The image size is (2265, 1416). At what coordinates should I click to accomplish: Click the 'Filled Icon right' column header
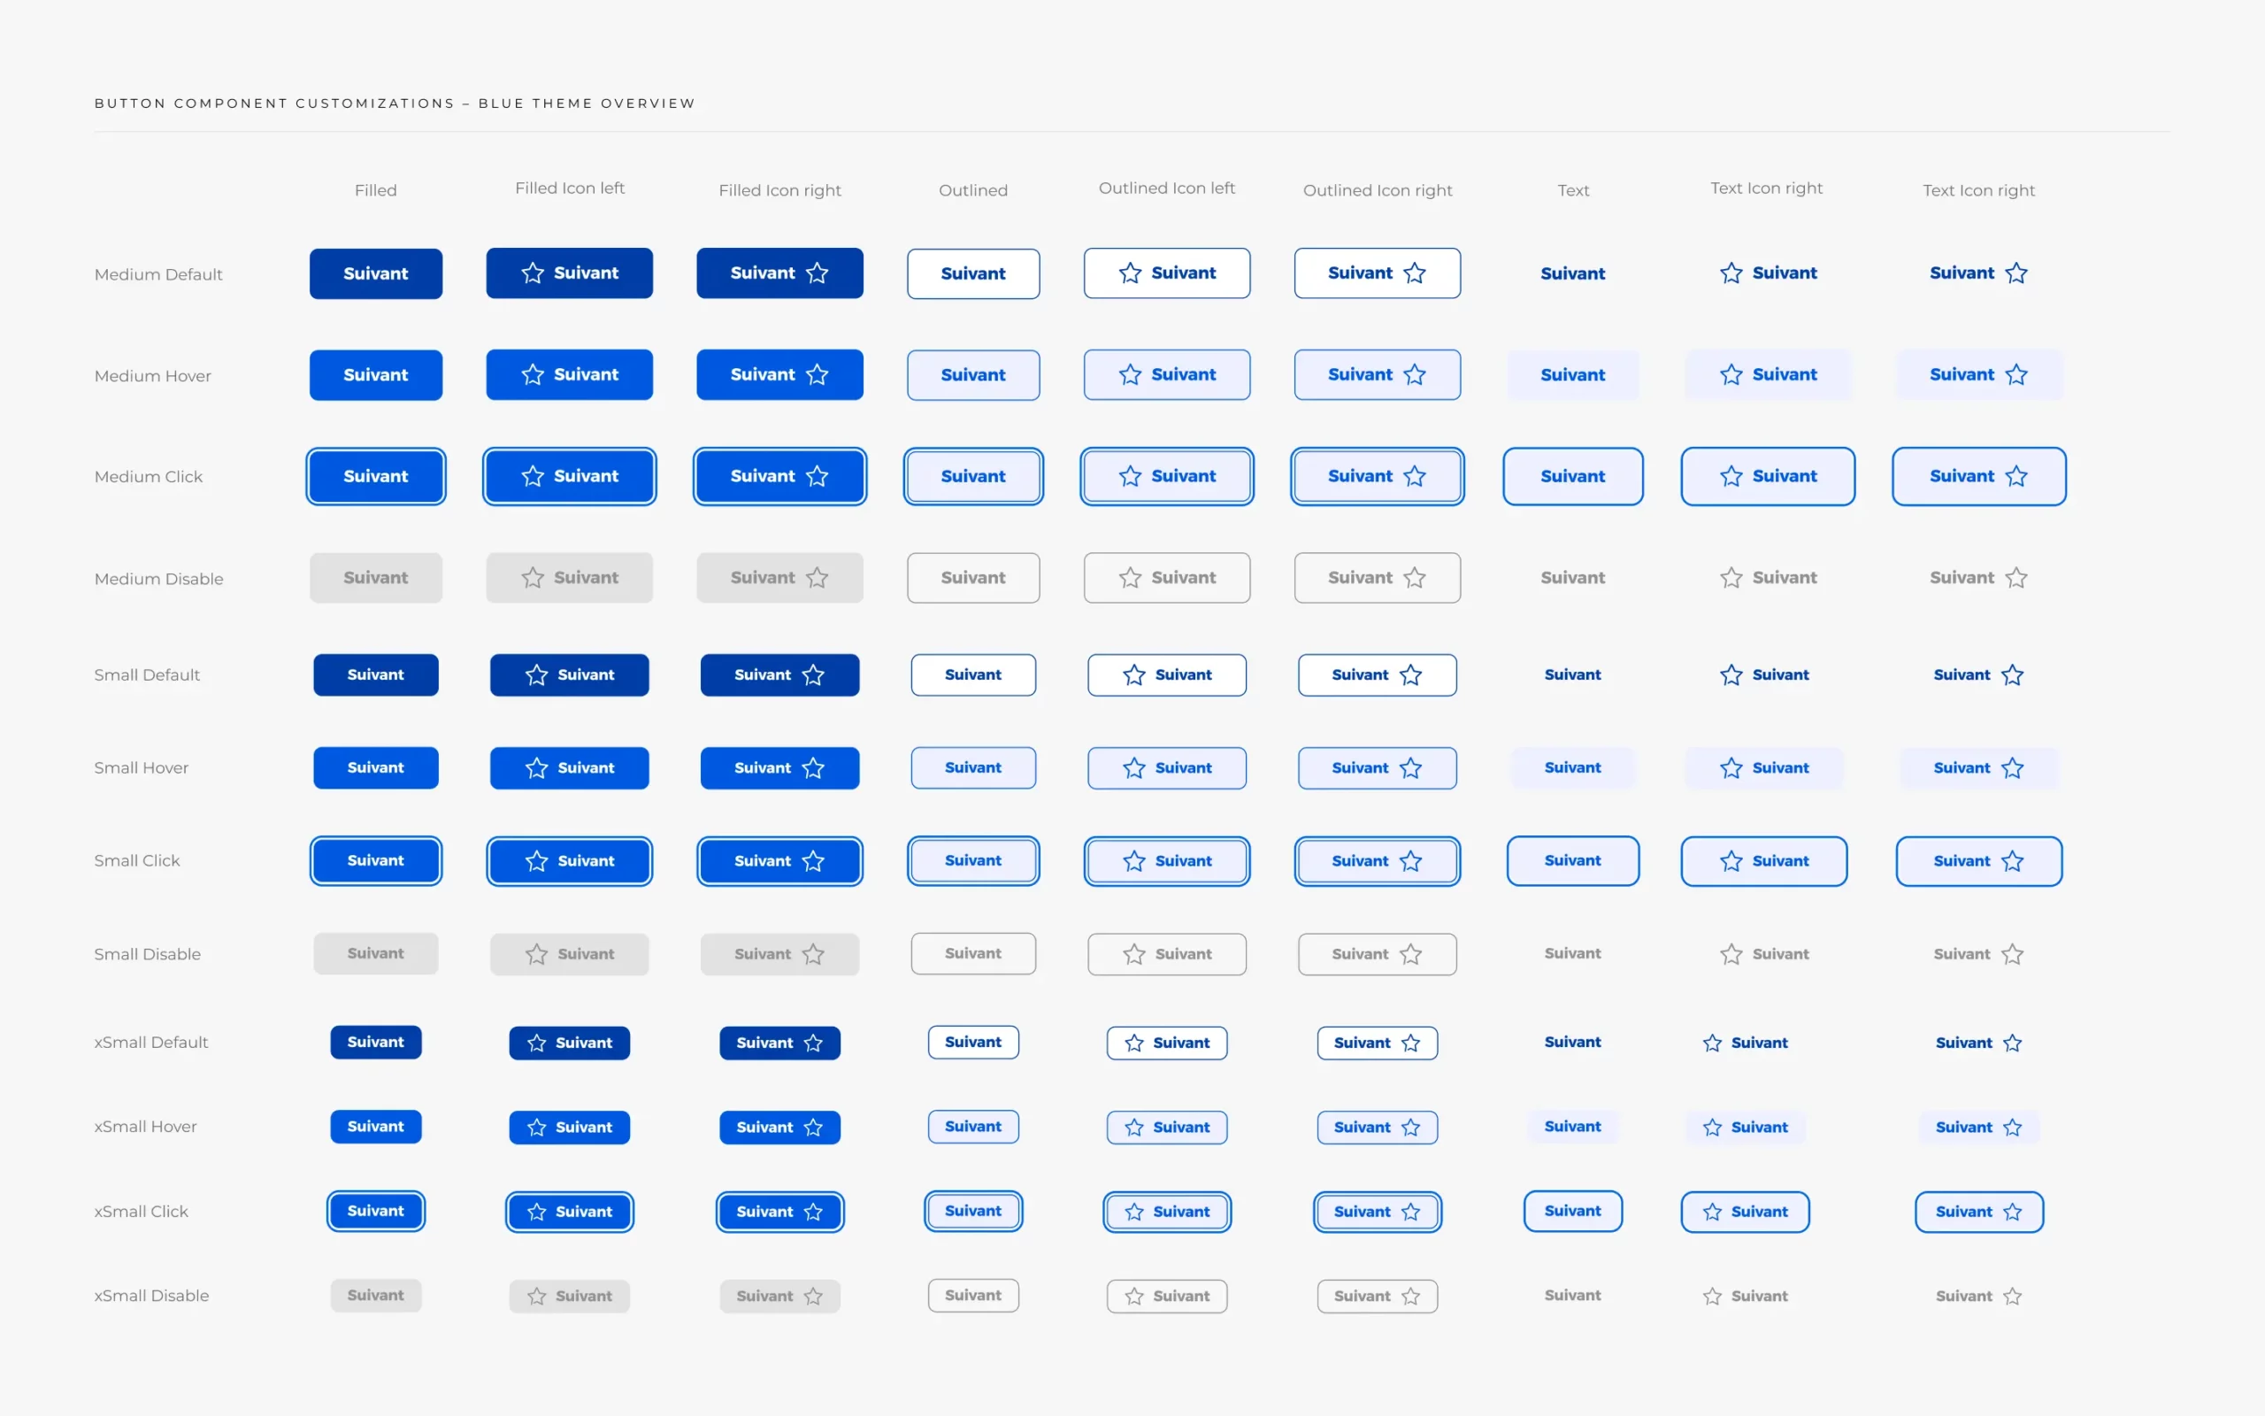point(779,190)
